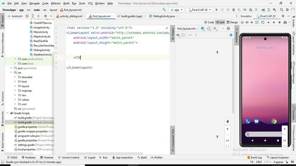This screenshot has width=296, height=166.
Task: Collapse the Gradle Scripts node
Action: (7, 113)
